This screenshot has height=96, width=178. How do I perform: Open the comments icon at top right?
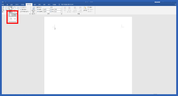[176, 4]
